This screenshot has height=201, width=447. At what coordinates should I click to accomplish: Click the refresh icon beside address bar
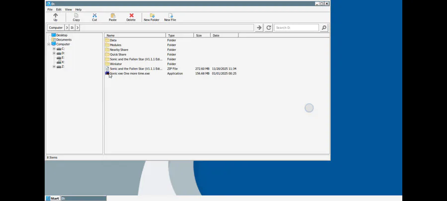pos(269,28)
